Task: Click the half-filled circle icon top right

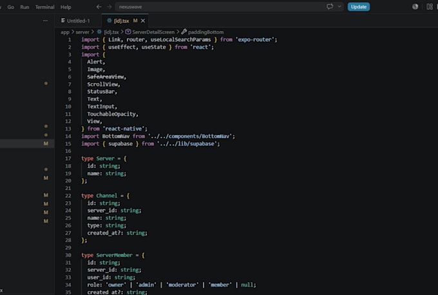Action: (x=415, y=6)
